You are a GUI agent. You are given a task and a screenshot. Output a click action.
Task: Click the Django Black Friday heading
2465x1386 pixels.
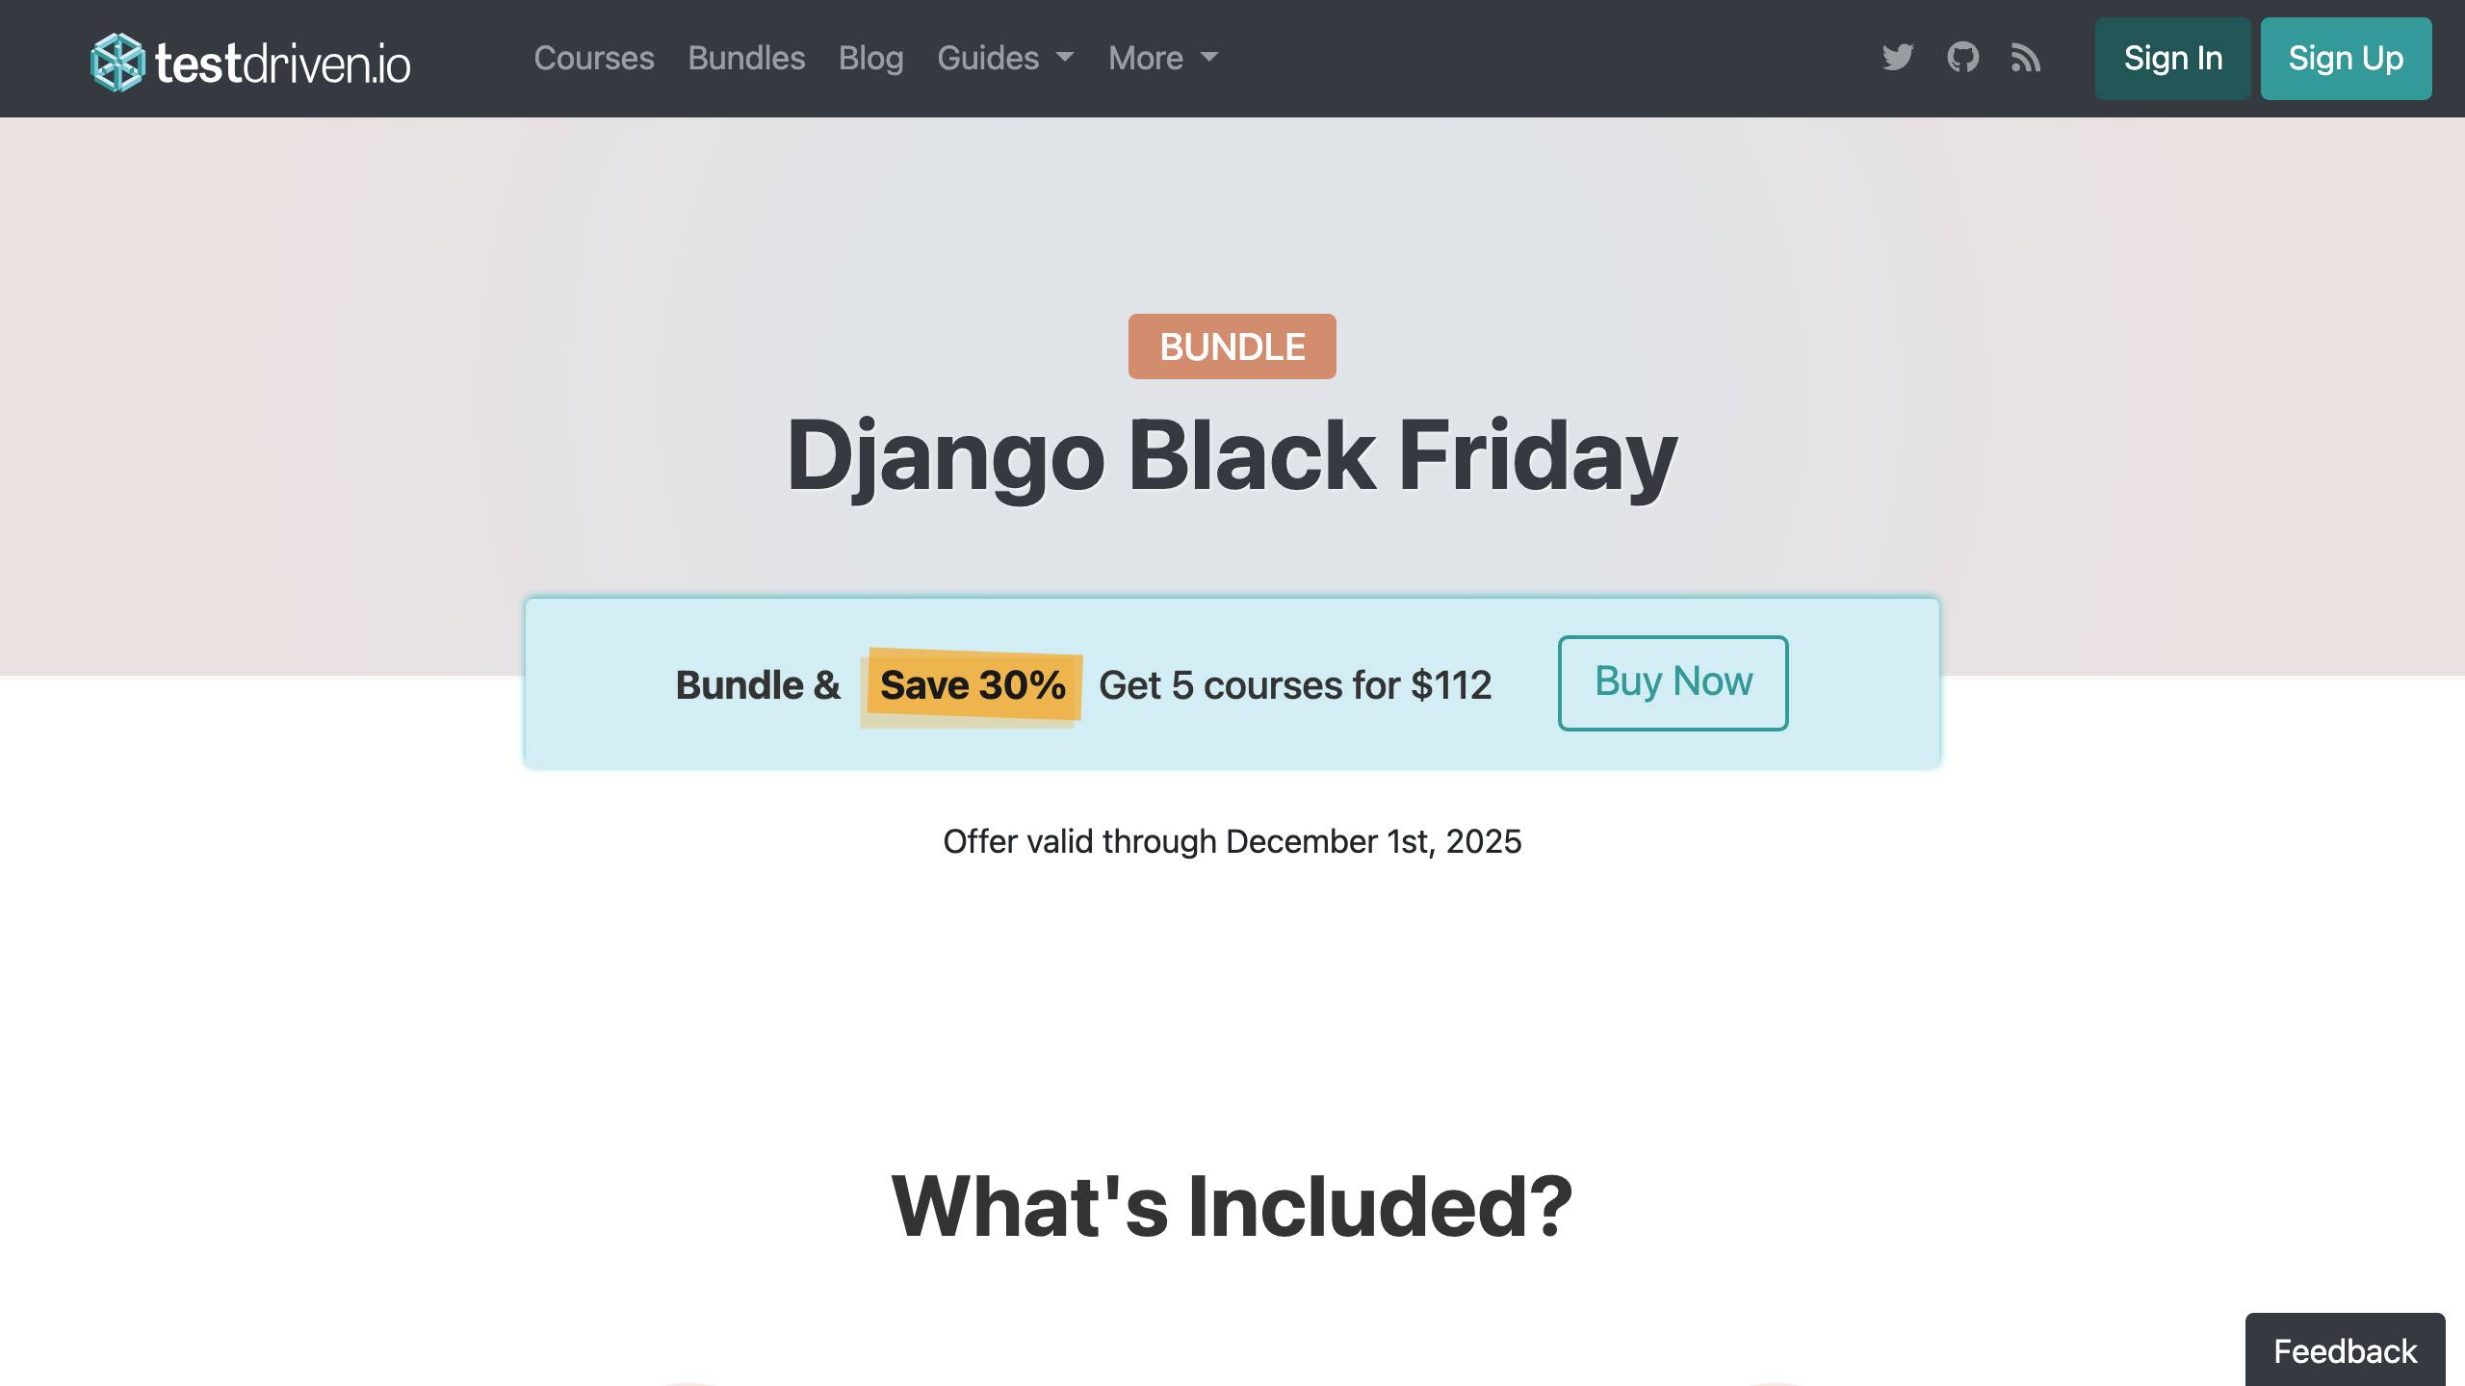[1232, 455]
